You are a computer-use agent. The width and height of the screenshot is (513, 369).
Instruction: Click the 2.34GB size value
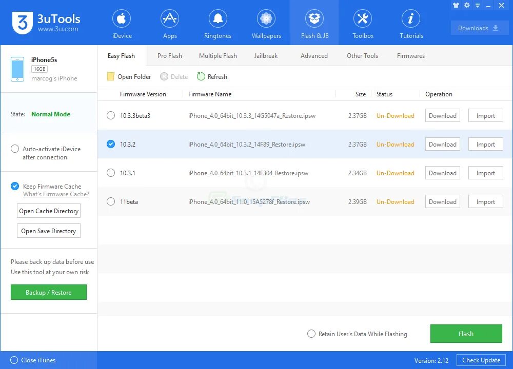pos(357,173)
